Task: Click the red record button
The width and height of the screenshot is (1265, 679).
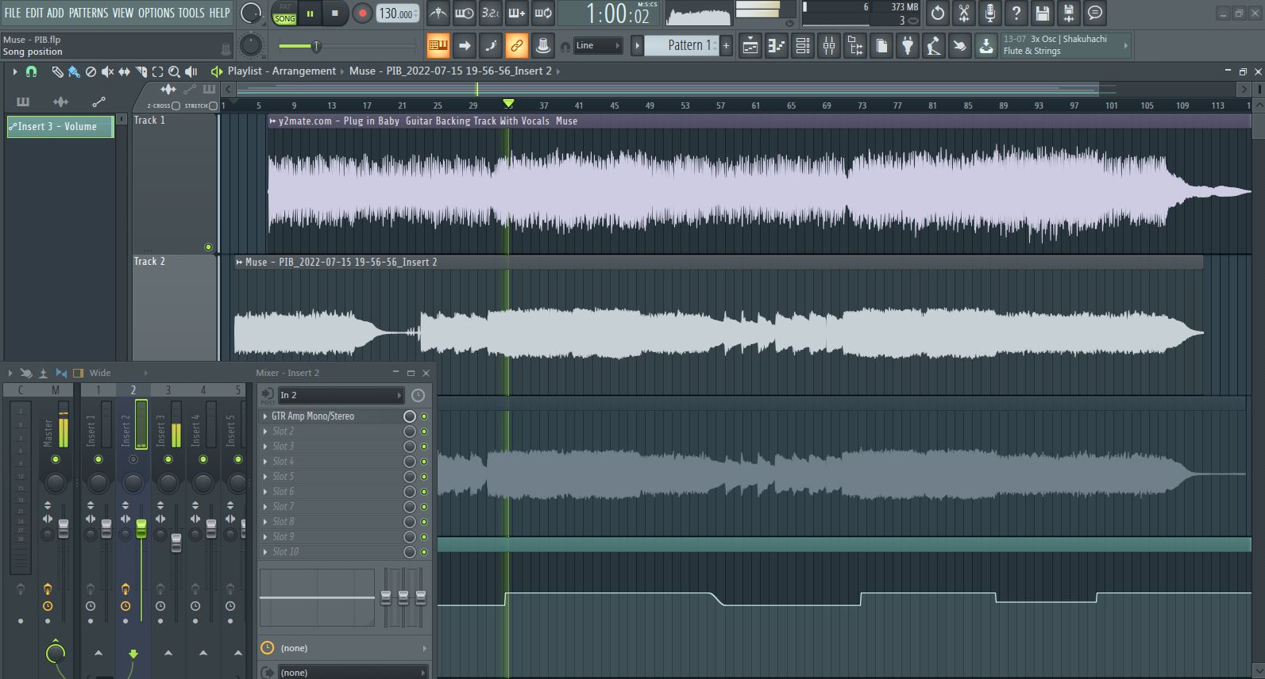Action: point(362,13)
